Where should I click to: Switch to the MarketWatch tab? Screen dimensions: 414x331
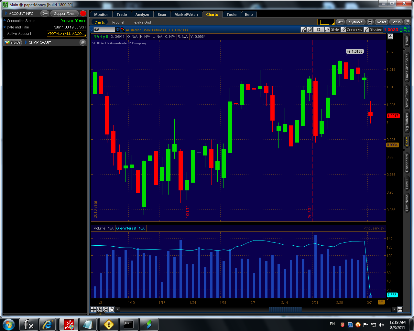coord(186,14)
